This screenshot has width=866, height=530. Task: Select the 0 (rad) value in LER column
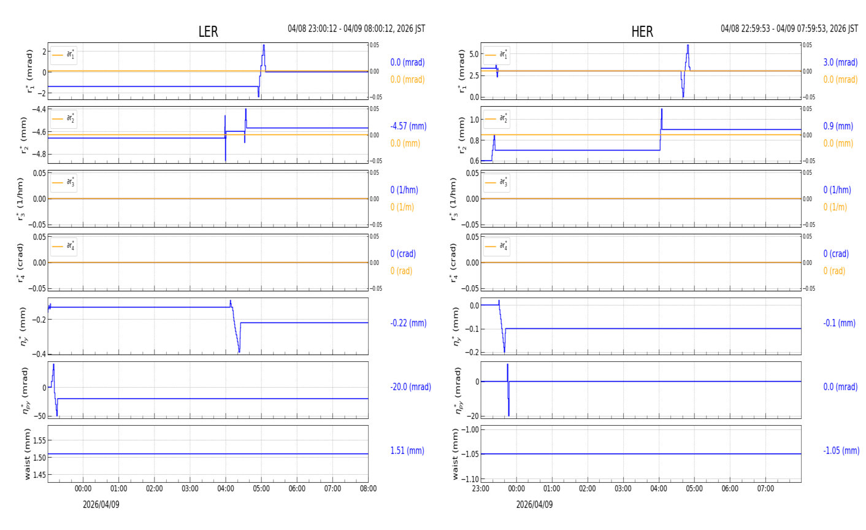pyautogui.click(x=401, y=271)
